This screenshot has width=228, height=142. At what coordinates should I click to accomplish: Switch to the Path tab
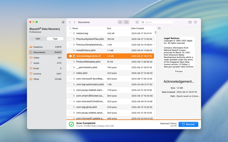click(38, 39)
